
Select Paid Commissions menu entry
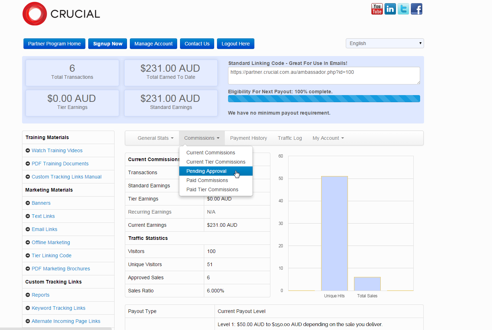(216, 180)
